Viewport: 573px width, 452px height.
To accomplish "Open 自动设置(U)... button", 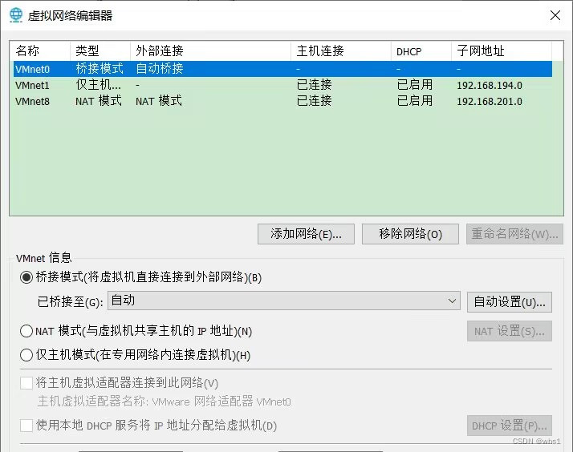I will tap(510, 302).
